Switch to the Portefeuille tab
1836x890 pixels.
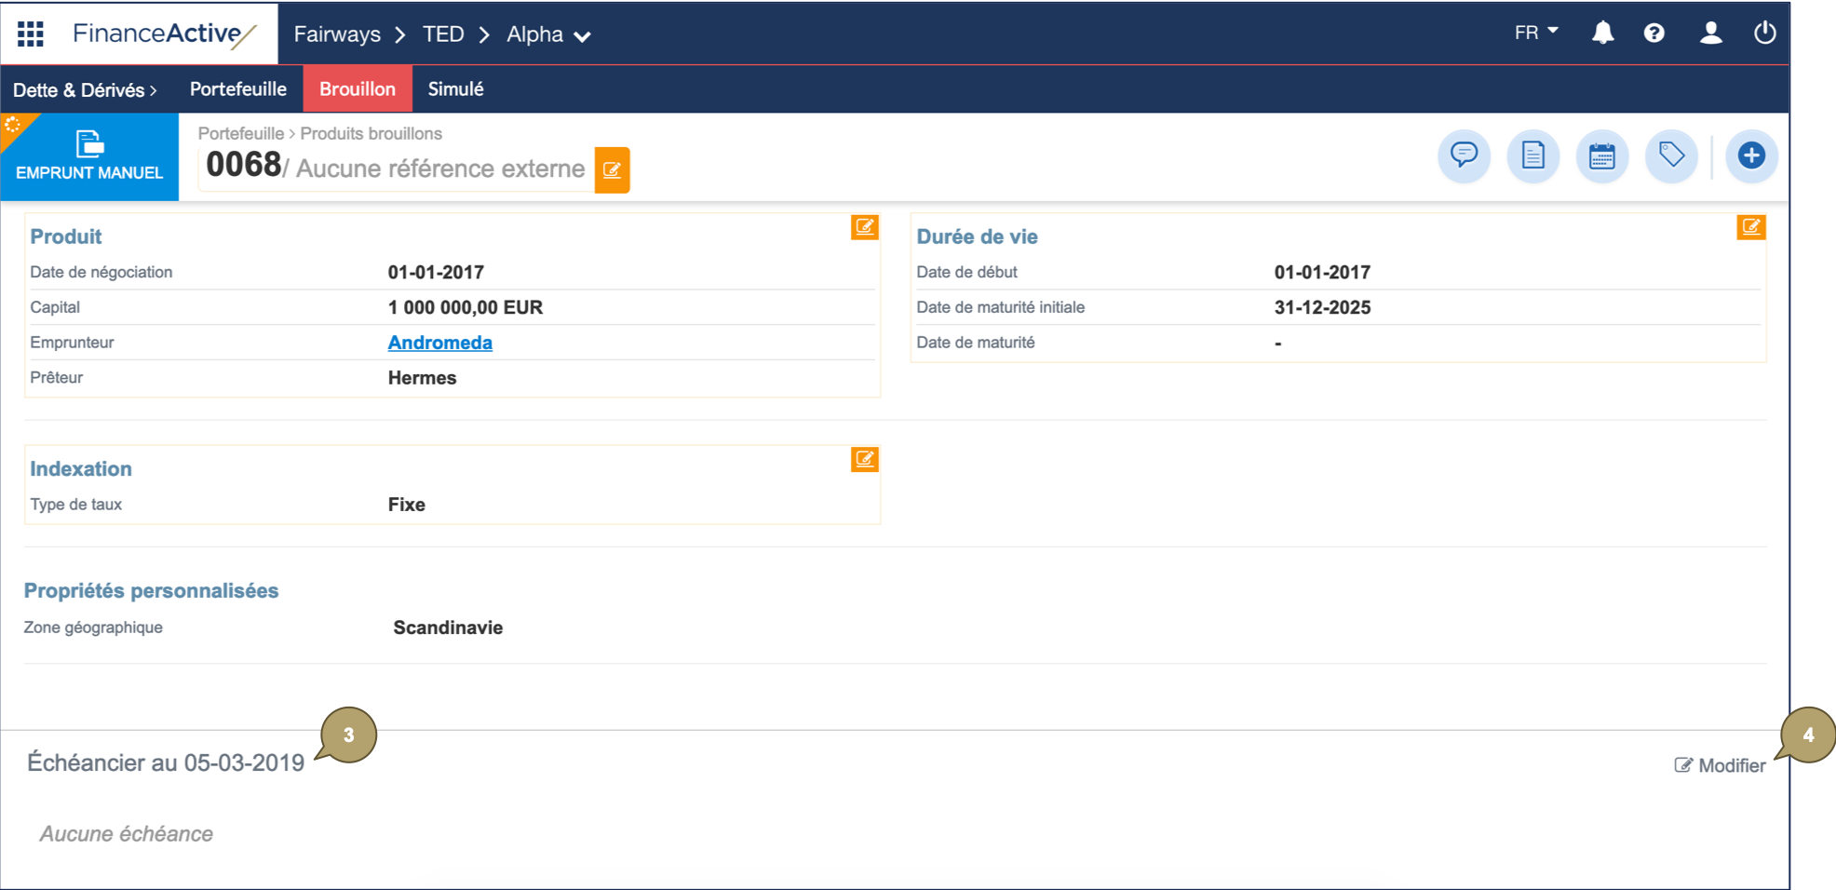coord(237,88)
